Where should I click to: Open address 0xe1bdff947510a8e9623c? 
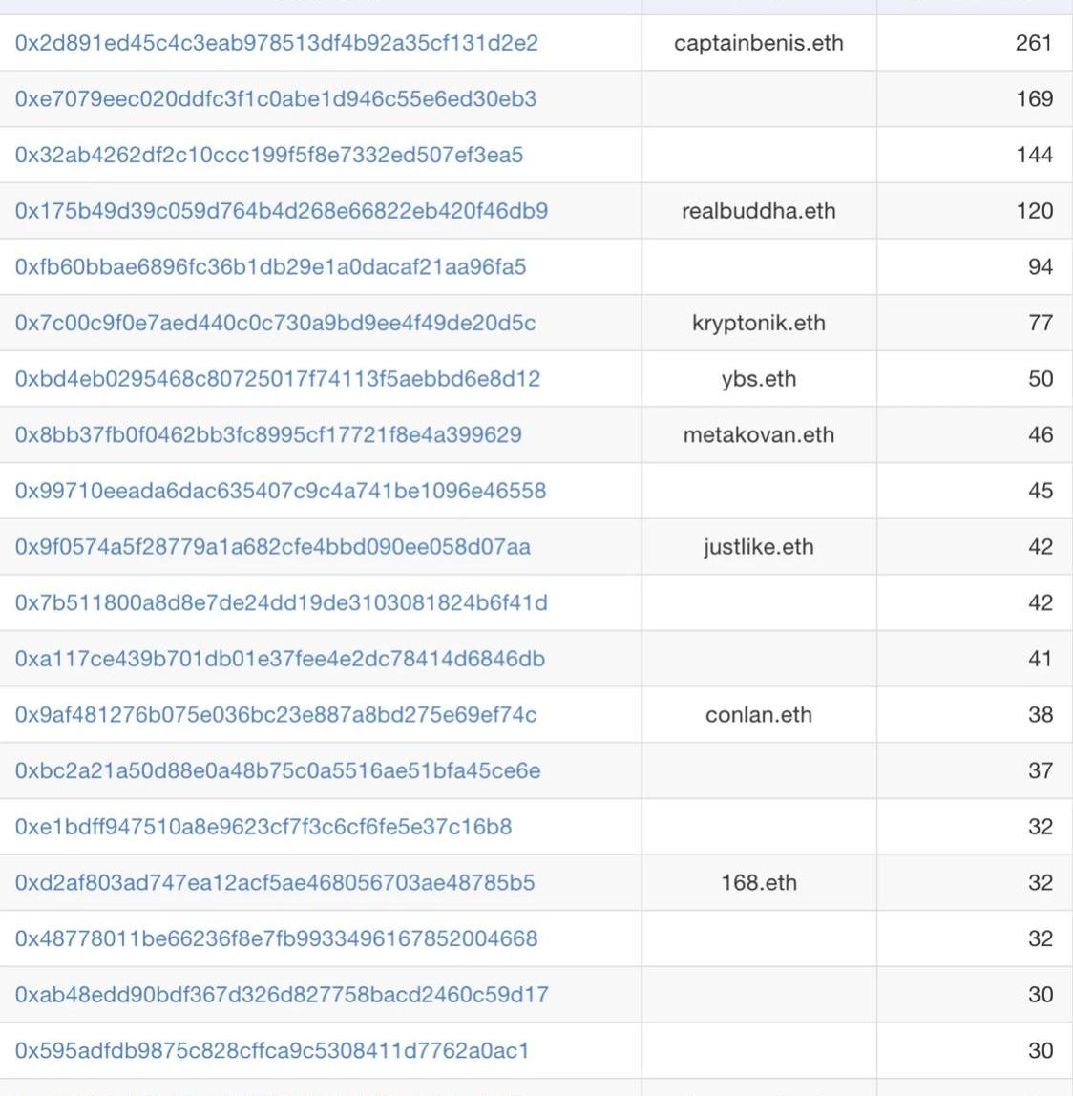263,826
